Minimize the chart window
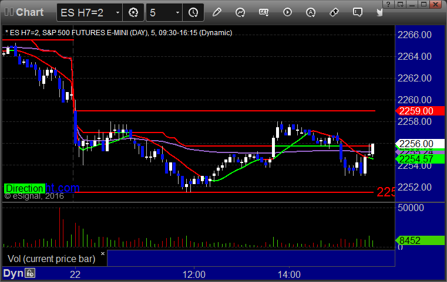Viewport: 447px width, 282px height. point(412,4)
